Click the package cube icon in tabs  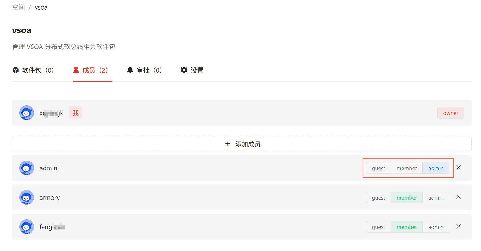tap(16, 70)
